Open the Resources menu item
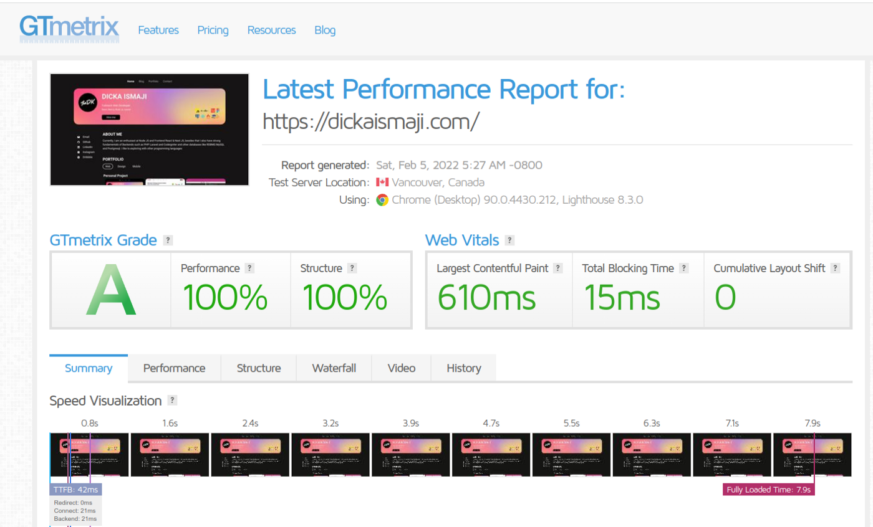The width and height of the screenshot is (873, 527). 271,29
